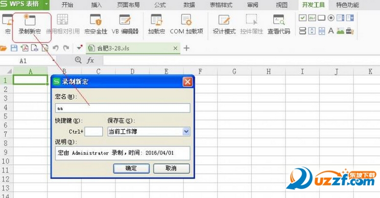Click 确定 in the record macro dialog
Image resolution: width=380 pixels, height=198 pixels.
coord(131,168)
